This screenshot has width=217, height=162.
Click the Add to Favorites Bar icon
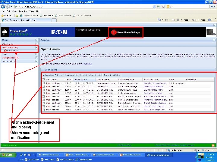click(17, 16)
